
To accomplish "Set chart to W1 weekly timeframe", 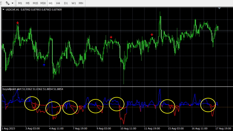I will [x=74, y=3].
